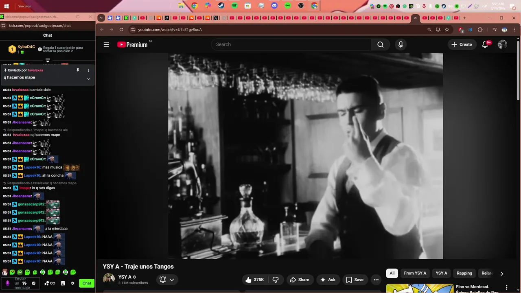
Task: Open the YouTube account avatar menu
Action: click(502, 44)
